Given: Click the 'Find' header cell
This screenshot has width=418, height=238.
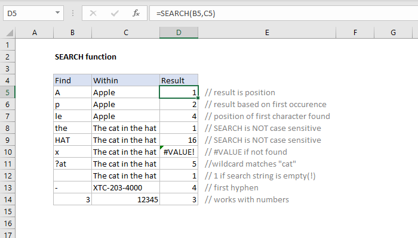Looking at the screenshot, I should (x=72, y=80).
